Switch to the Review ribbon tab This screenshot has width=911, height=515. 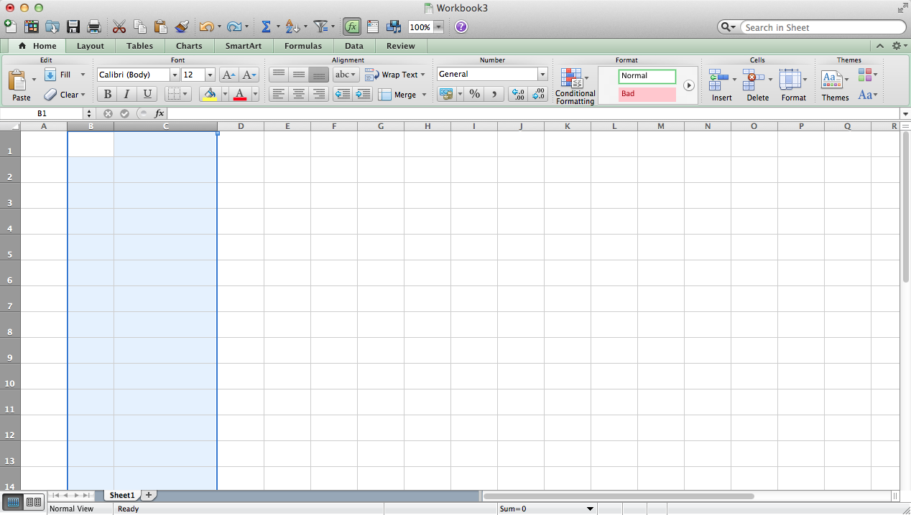pos(400,46)
